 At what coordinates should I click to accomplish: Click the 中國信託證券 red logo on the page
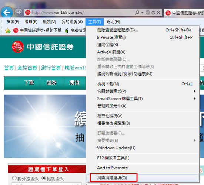point(18,47)
